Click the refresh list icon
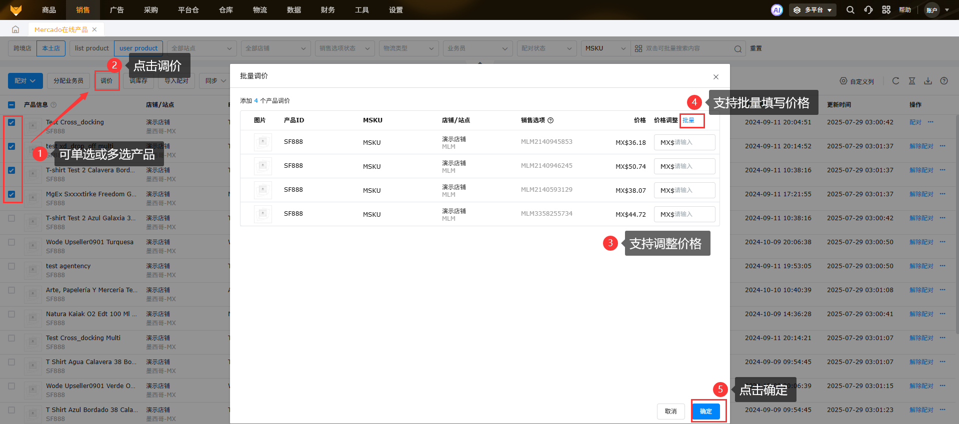This screenshot has height=424, width=959. pos(895,81)
